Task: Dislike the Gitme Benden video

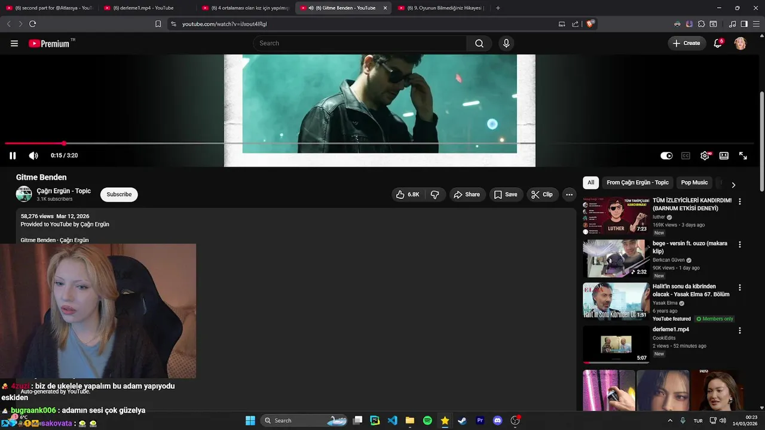Action: tap(435, 194)
